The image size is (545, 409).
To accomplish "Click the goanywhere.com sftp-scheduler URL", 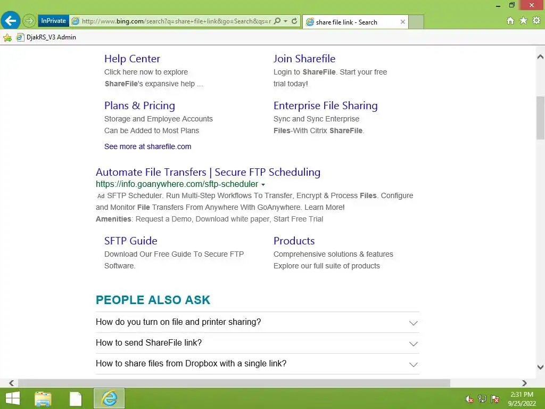I will click(x=177, y=184).
